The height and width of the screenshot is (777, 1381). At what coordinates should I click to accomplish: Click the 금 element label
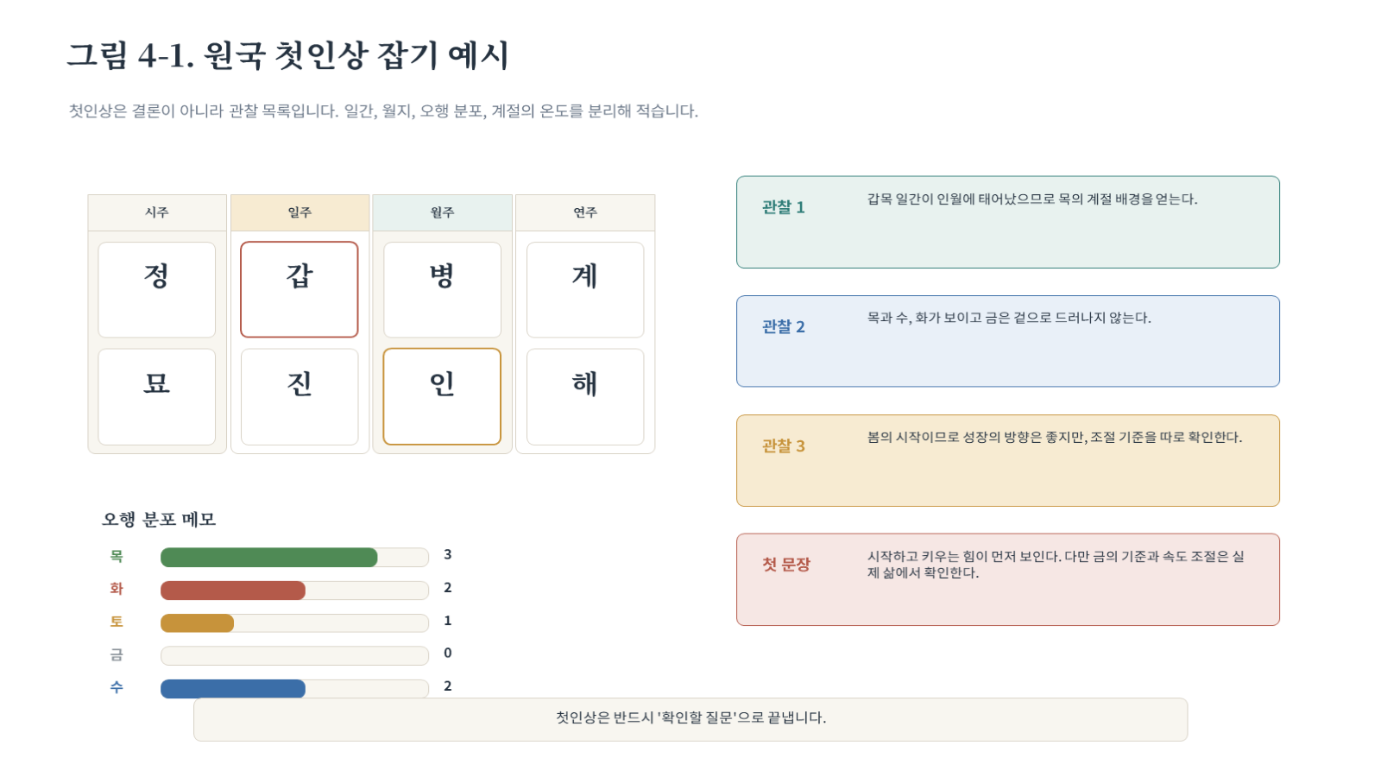[x=117, y=654]
